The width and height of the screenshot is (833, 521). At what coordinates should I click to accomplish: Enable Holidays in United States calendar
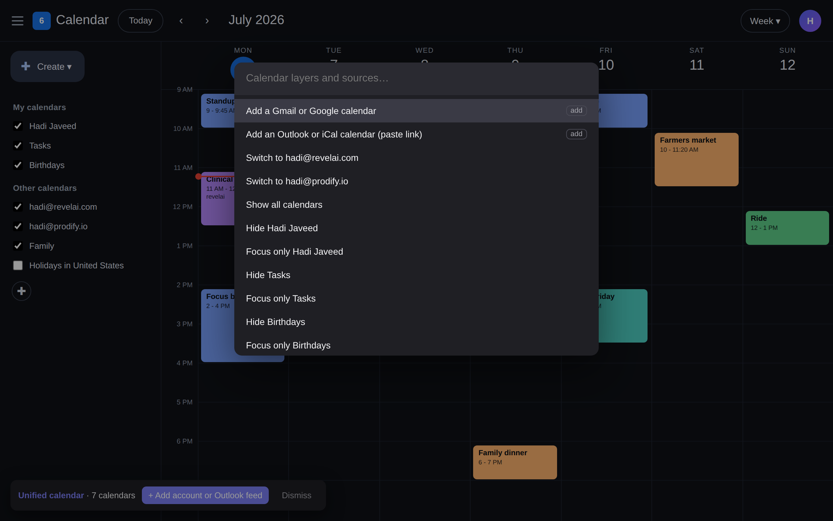[18, 265]
